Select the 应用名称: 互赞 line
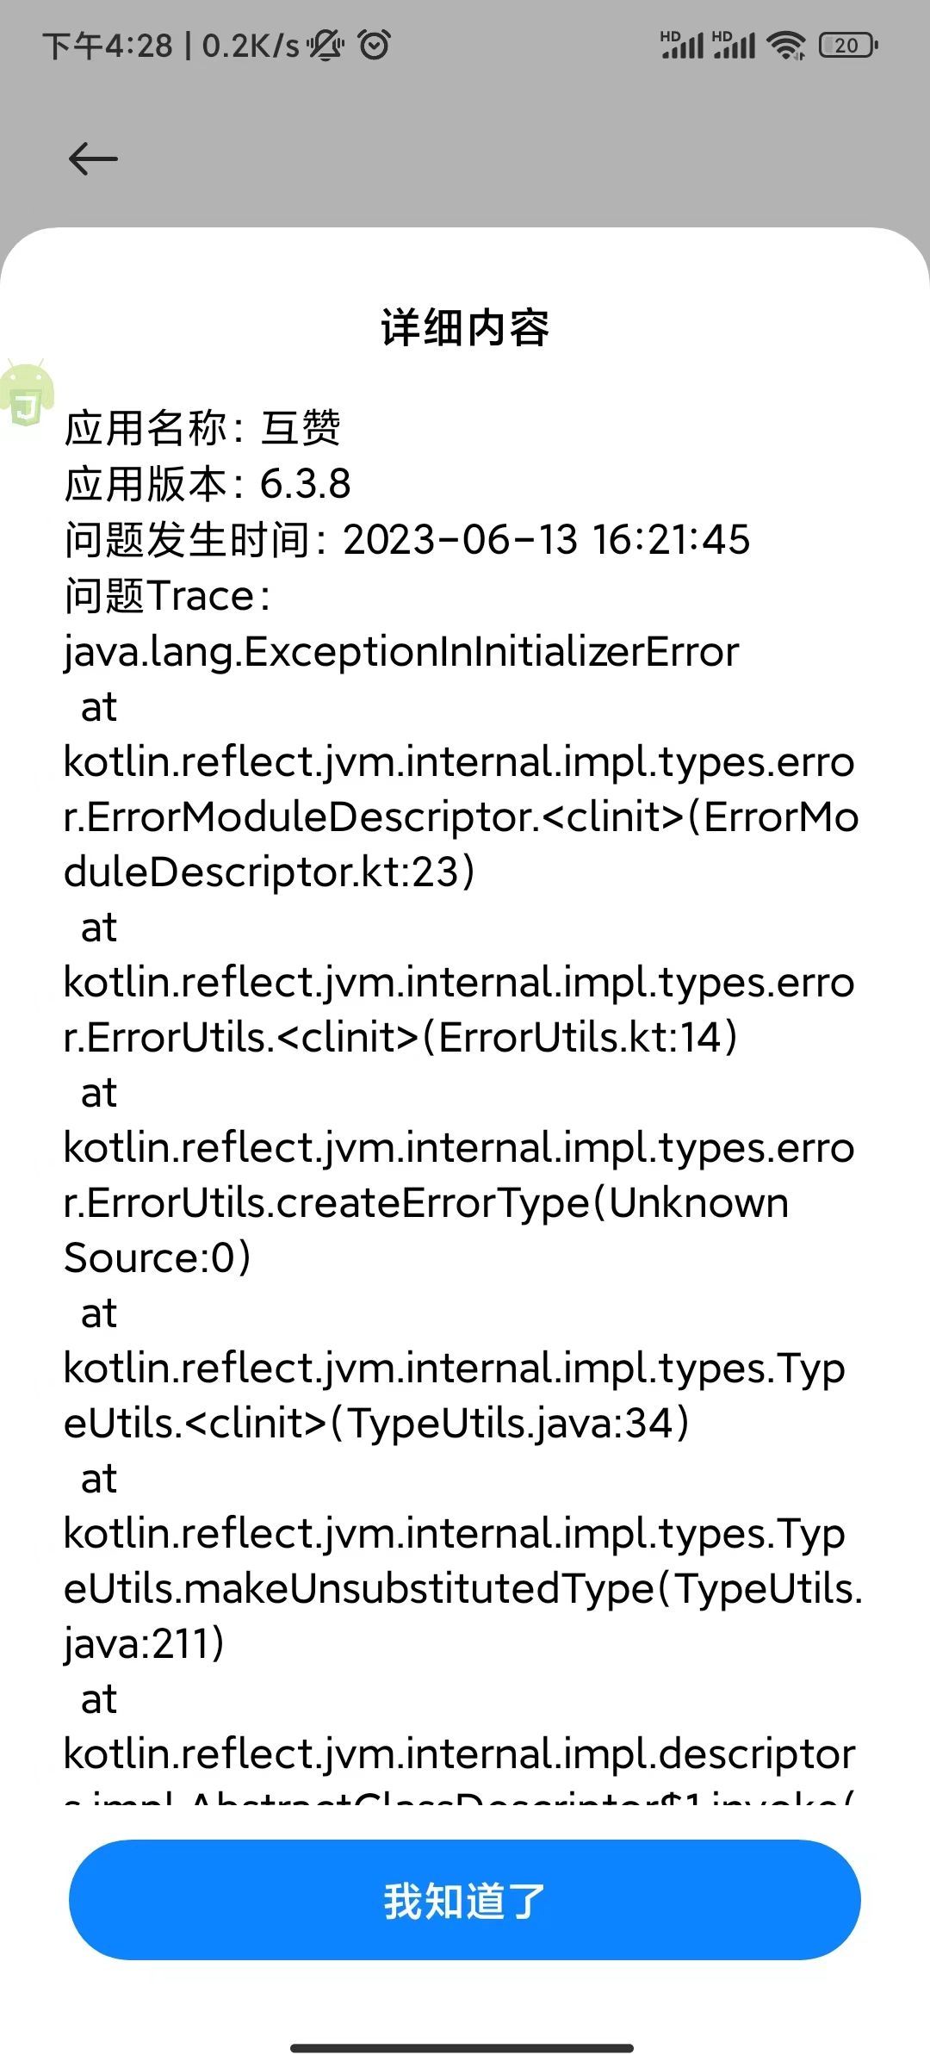Viewport: 930px width, 2067px height. coord(203,428)
